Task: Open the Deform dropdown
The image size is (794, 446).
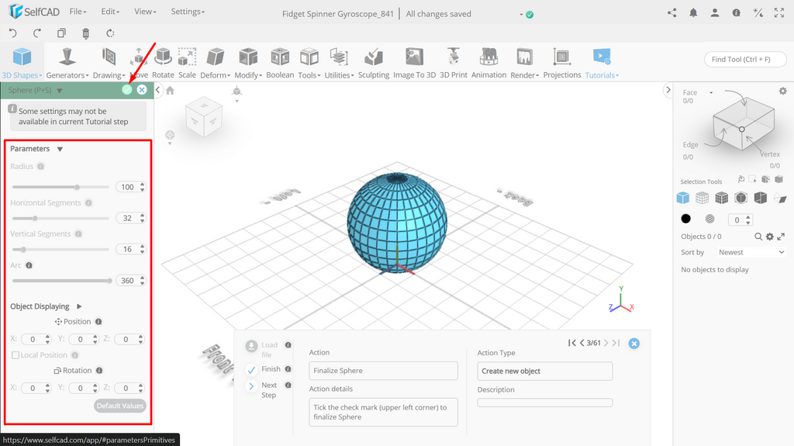Action: click(216, 63)
